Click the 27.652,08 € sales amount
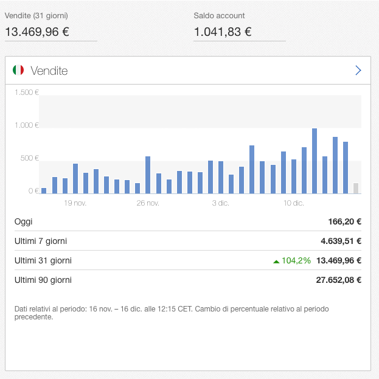The width and height of the screenshot is (379, 379). 339,280
